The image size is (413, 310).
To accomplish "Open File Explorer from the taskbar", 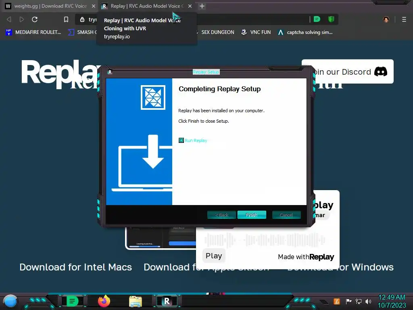I will tap(136, 301).
